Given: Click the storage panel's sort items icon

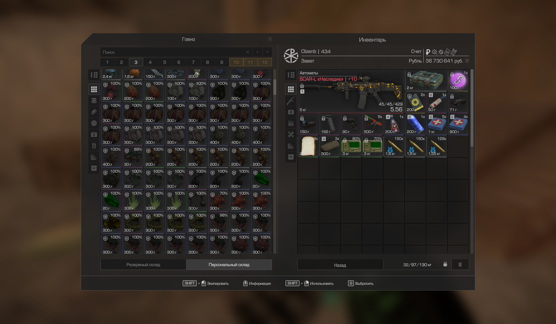Looking at the screenshot, I should (94, 75).
